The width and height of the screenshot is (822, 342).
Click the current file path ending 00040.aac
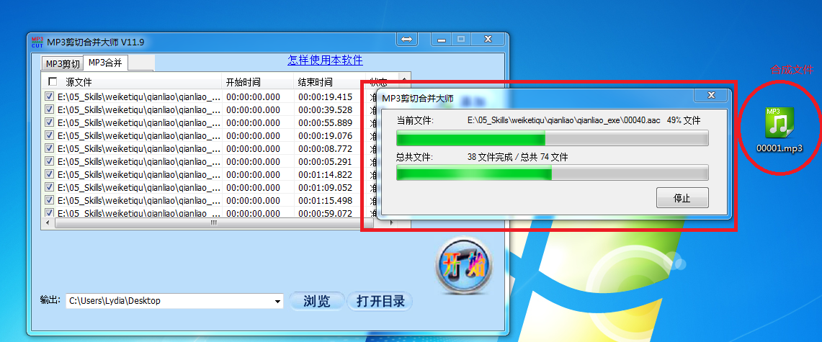point(563,120)
